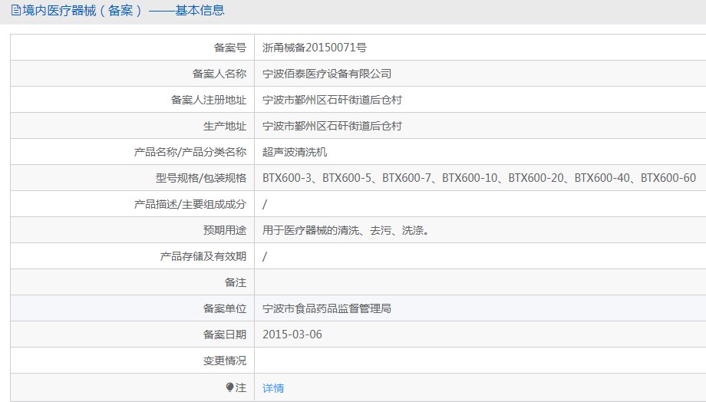The image size is (706, 402).
Task: Click the 型号规格/包装规格 label
Action: 201,178
